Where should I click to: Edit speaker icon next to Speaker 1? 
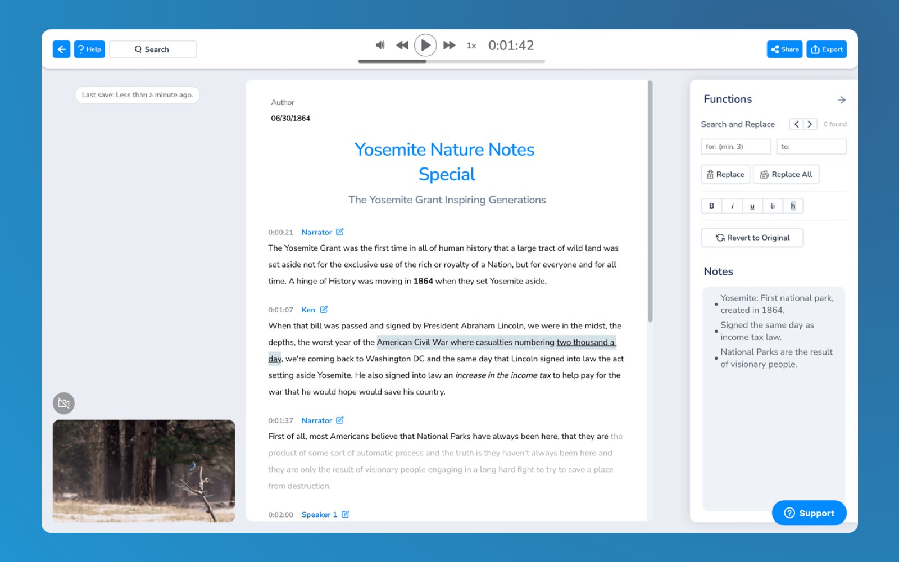345,514
